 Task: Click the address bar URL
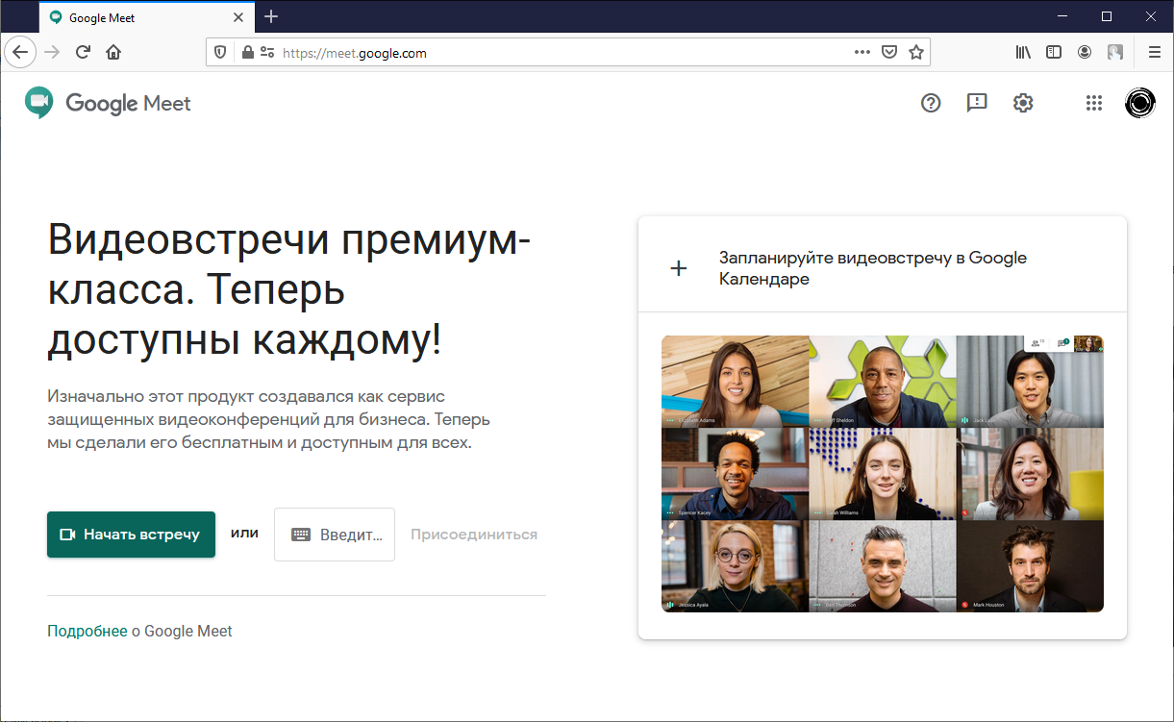[x=355, y=53]
